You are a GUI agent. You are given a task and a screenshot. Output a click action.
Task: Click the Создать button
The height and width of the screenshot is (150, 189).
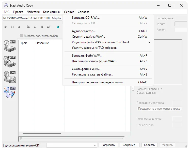pos(149,145)
